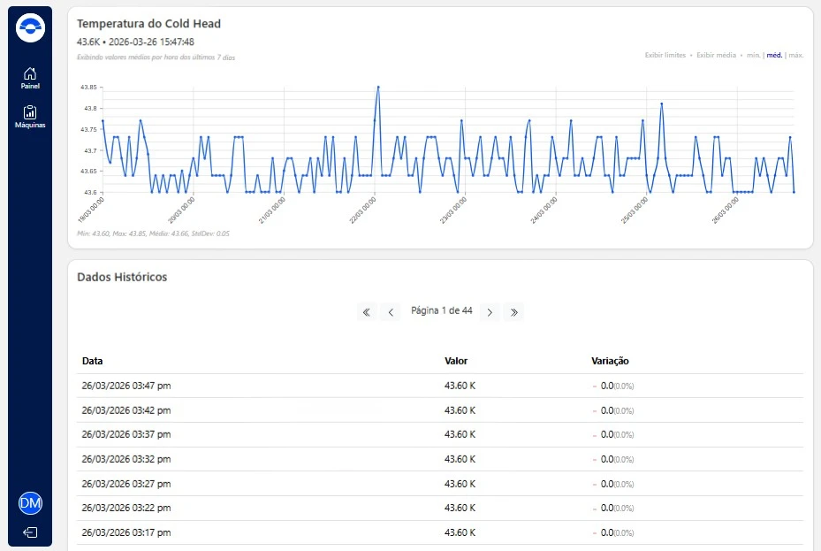Click the Variação column header
821x551 pixels.
(x=610, y=361)
